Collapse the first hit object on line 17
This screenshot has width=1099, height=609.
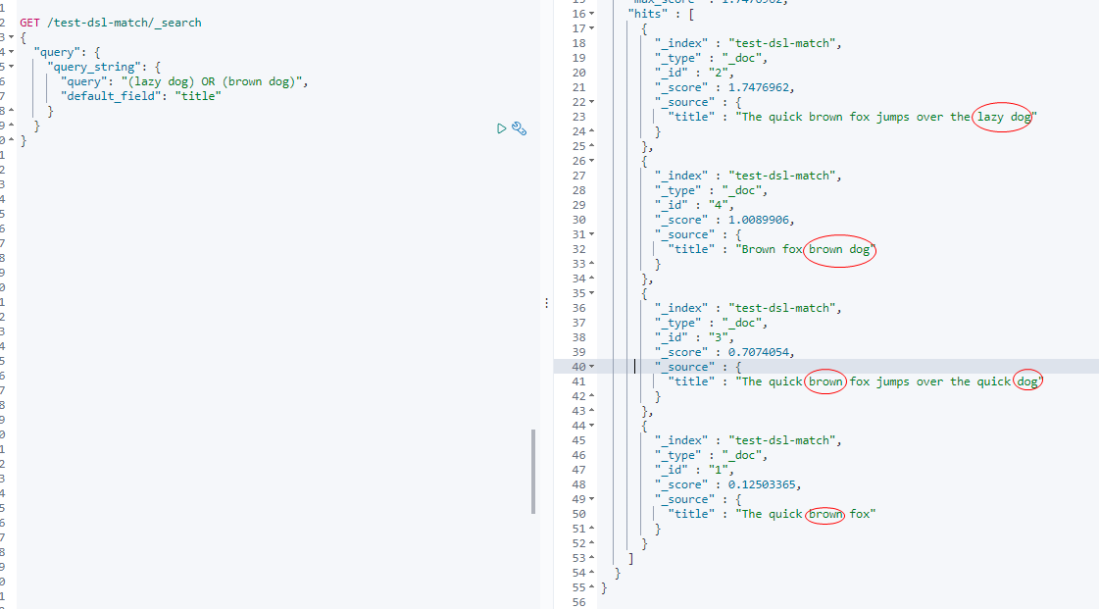tap(589, 28)
